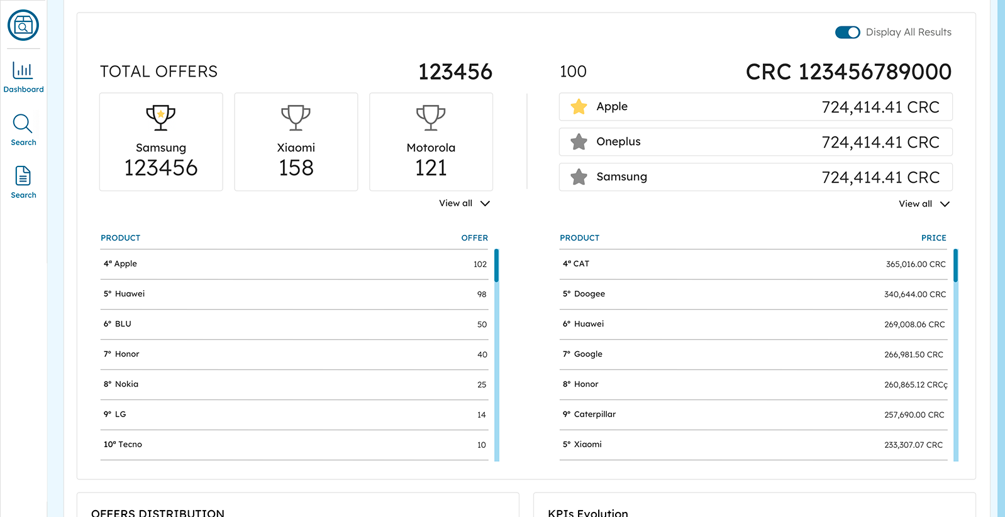Select the Apple 724,414.41 CRC row
Screen dimensions: 1005x517
point(755,107)
